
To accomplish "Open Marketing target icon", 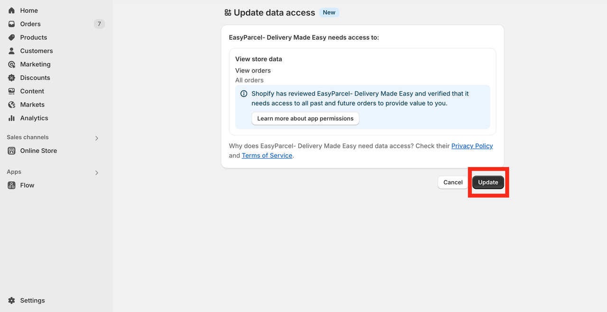I will pyautogui.click(x=11, y=64).
